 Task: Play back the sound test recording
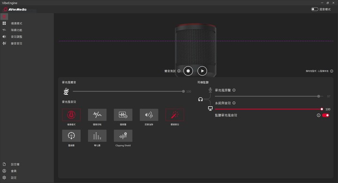pos(202,71)
